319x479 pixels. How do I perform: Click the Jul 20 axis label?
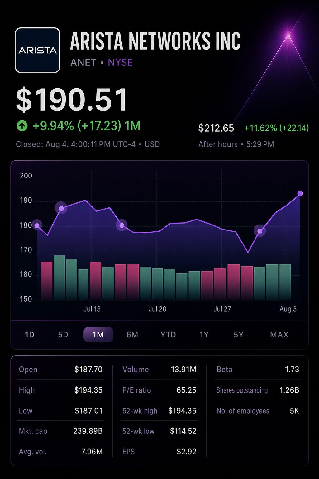point(157,309)
